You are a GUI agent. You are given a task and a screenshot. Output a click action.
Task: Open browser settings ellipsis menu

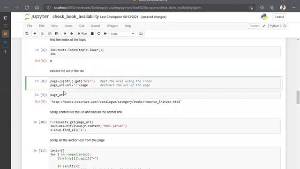pos(293,8)
